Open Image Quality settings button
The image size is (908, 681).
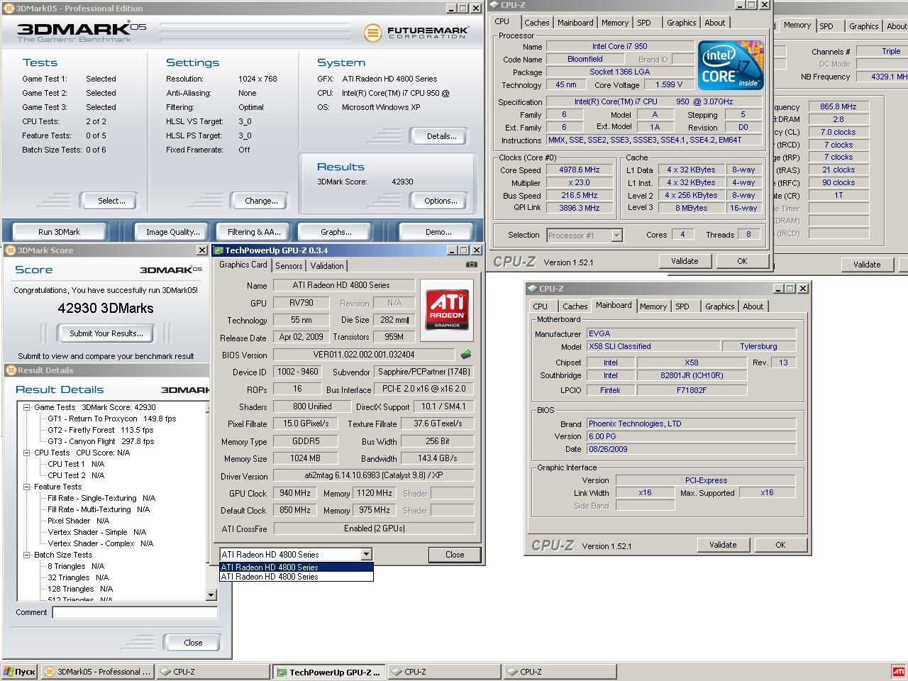(172, 232)
